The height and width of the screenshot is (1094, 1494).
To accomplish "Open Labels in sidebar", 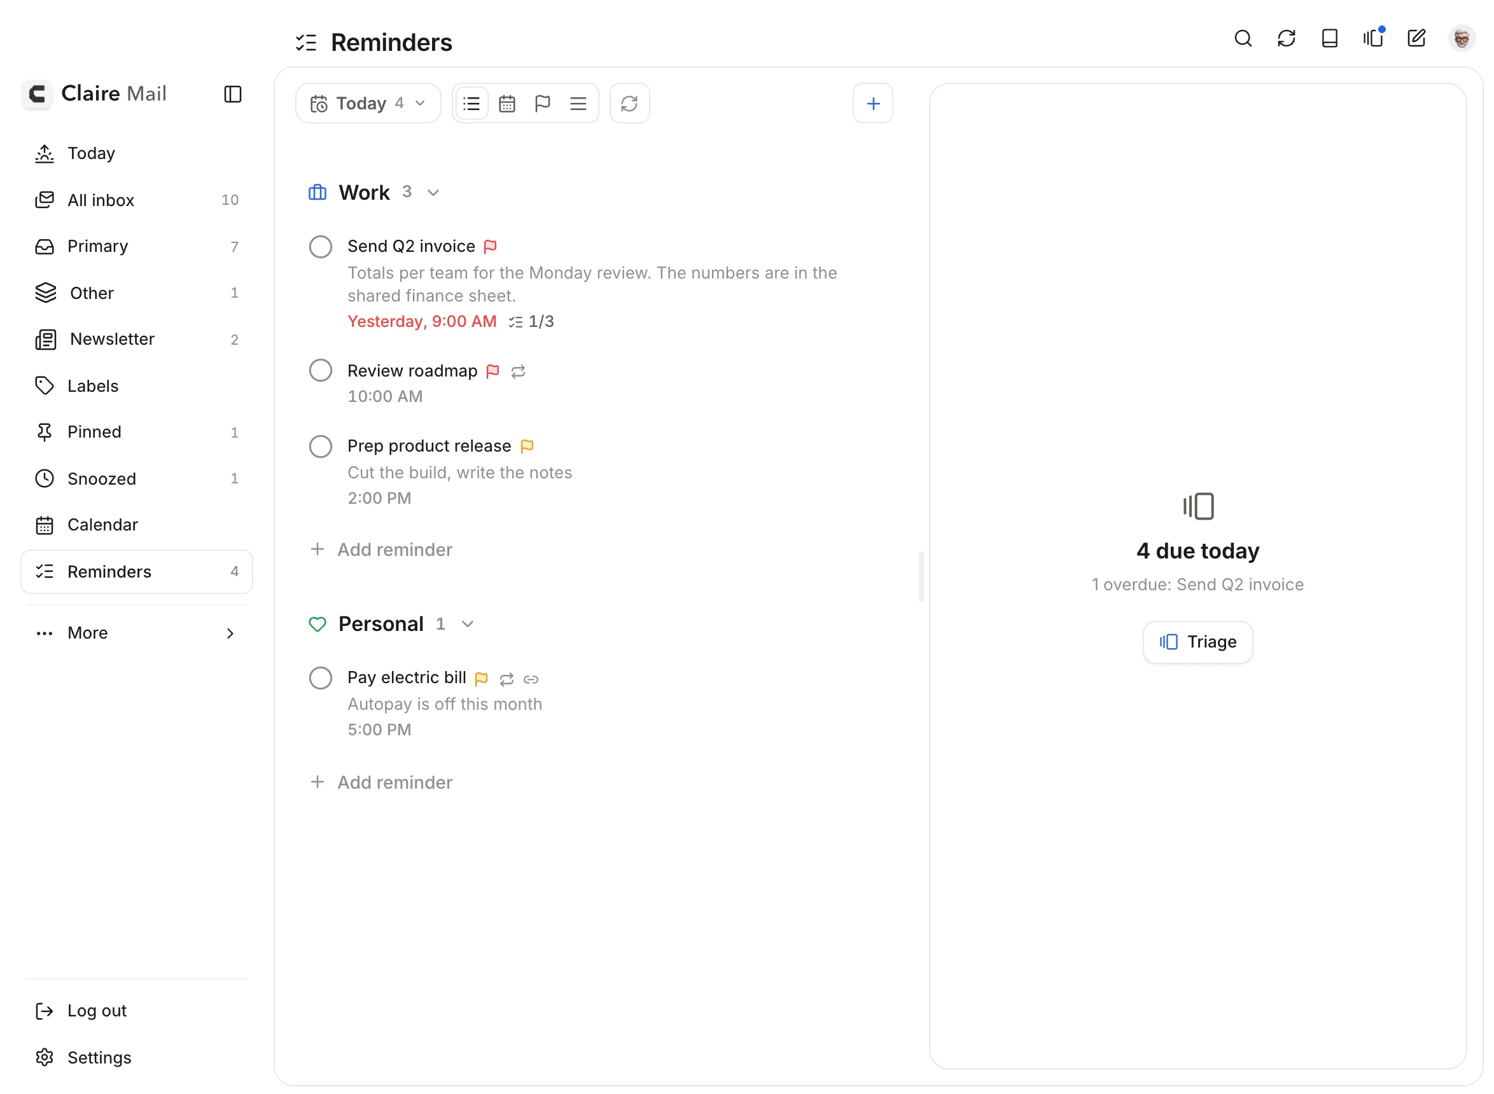I will pos(136,386).
